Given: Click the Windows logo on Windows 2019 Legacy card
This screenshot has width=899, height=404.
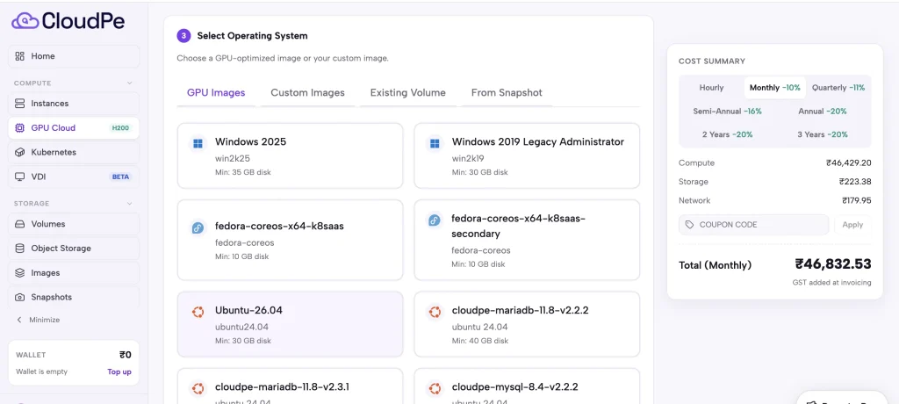Looking at the screenshot, I should click(435, 143).
